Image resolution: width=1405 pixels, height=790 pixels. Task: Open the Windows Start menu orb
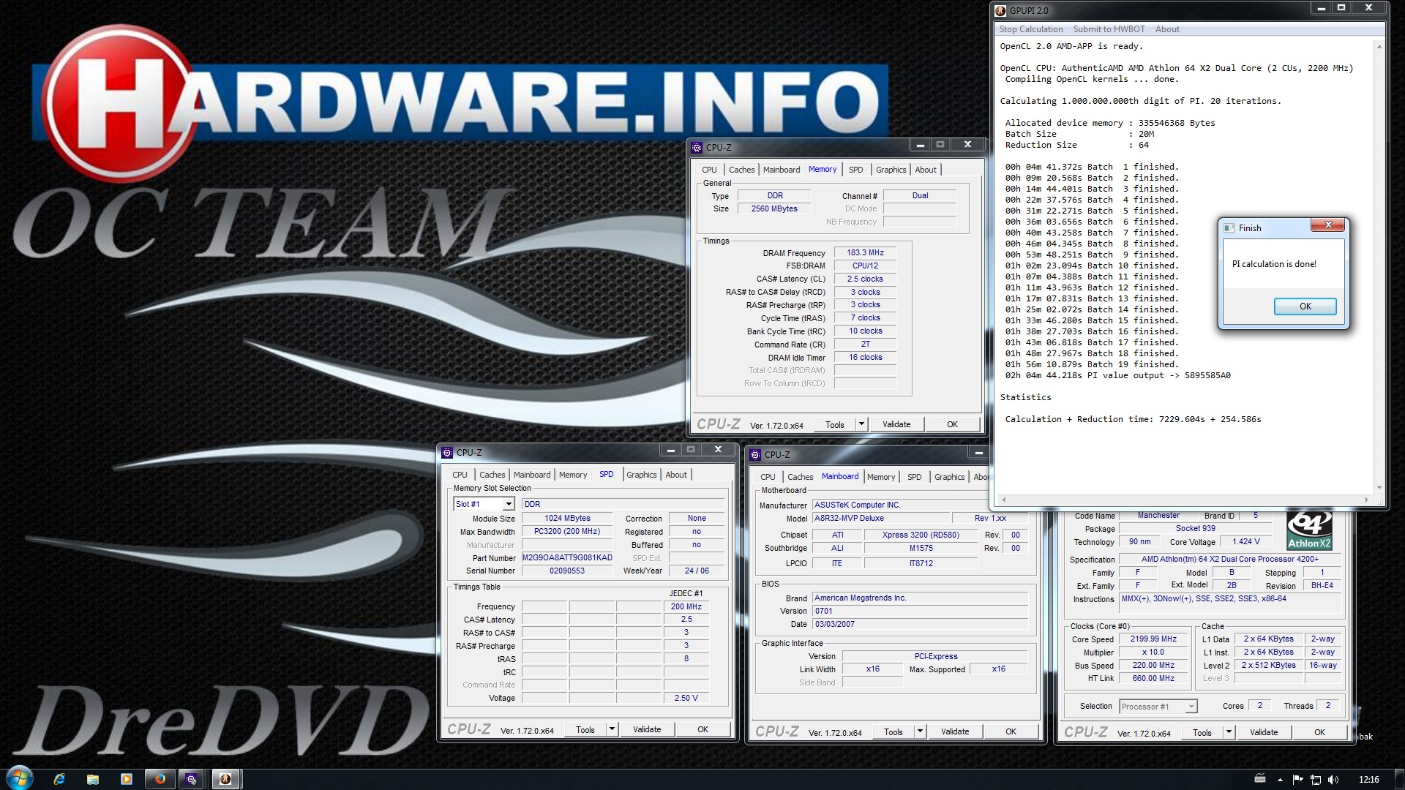click(x=20, y=778)
